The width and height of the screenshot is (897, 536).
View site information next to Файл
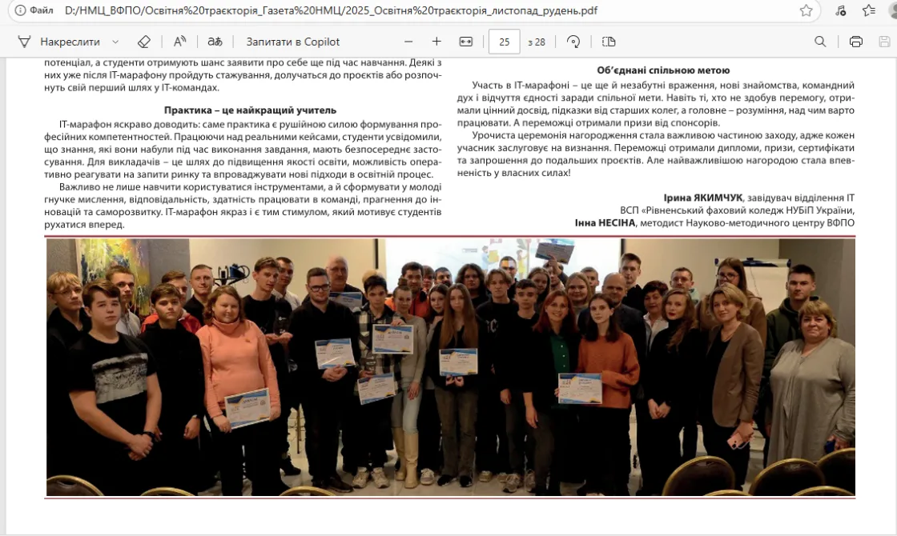click(x=20, y=10)
